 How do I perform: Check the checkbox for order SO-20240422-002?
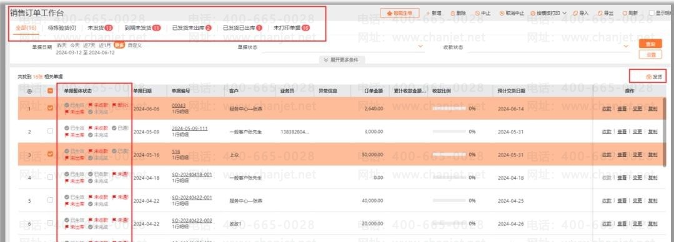click(x=50, y=223)
